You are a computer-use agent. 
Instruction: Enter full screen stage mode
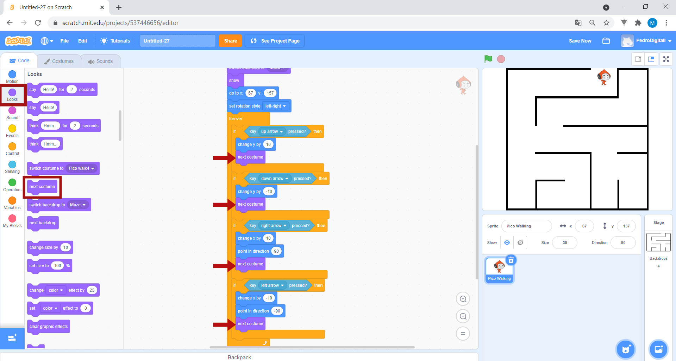[x=666, y=59]
